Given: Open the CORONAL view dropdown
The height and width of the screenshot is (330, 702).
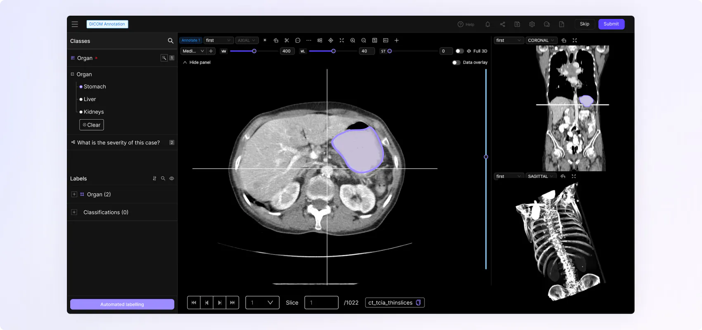Looking at the screenshot, I should pyautogui.click(x=541, y=40).
